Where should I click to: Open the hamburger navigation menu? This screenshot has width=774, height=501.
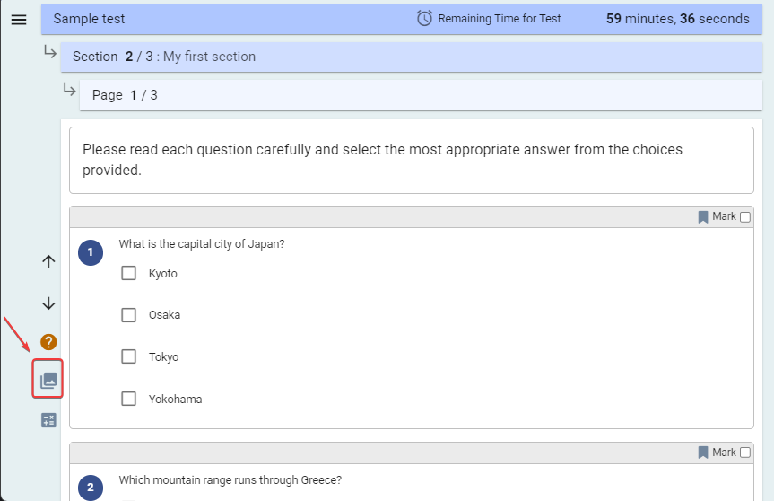[19, 20]
